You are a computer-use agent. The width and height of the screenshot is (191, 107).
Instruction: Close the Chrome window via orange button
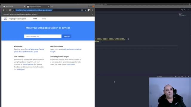[93, 7]
